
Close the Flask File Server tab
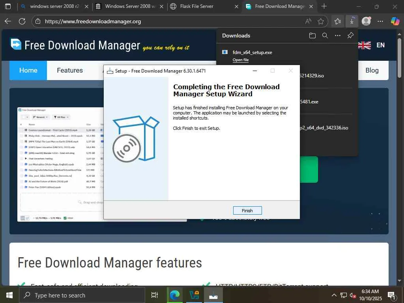pos(236,6)
